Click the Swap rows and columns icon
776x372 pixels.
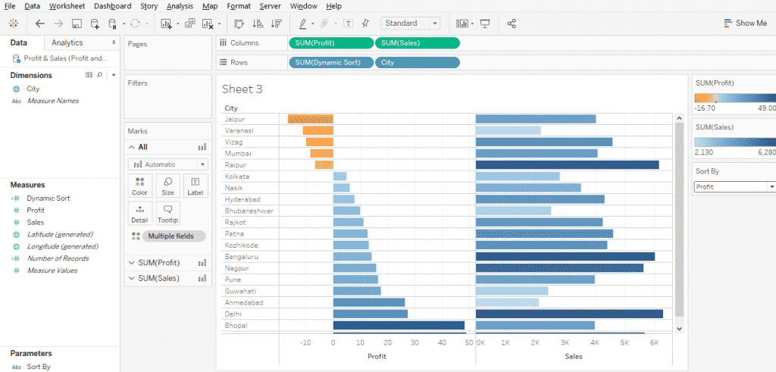pos(239,23)
